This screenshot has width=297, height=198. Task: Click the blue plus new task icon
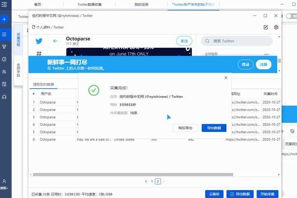(4, 19)
